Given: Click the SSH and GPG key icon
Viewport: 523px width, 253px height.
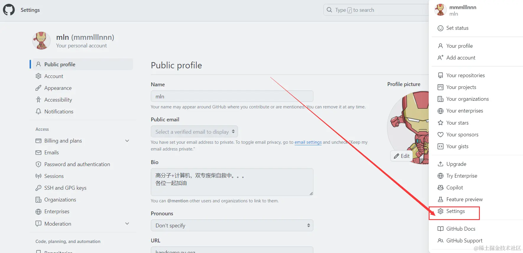Looking at the screenshot, I should [38, 188].
